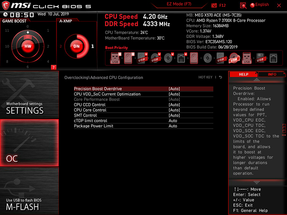
Task: Select the legacy hard disk boot device
Action: click(x=194, y=58)
